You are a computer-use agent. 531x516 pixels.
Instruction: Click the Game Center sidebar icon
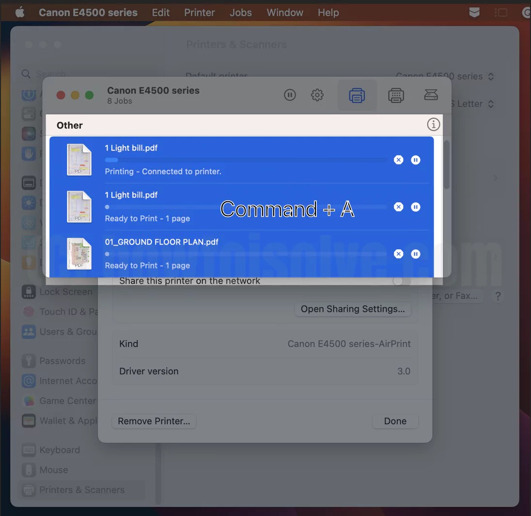coord(29,401)
